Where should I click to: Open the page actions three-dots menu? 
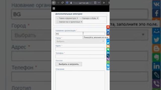point(99,3)
